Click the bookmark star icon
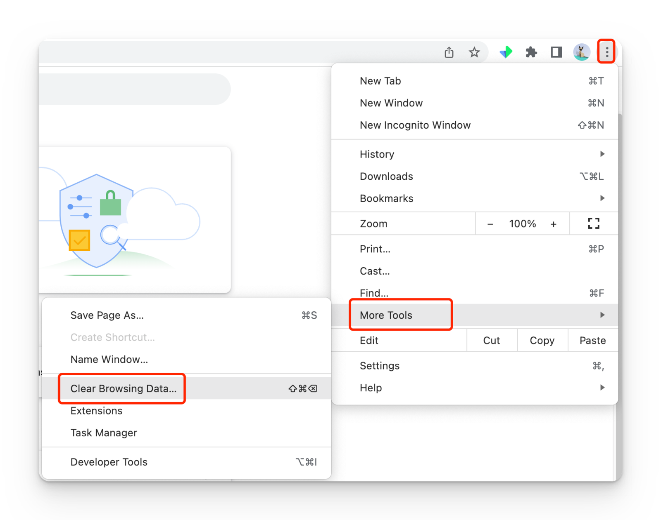Screen dimensions: 661x520 point(474,52)
